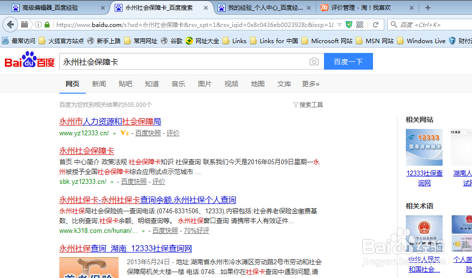This screenshot has height=278, width=472.
Task: Open the 谷歌 bookmark
Action: 172,41
